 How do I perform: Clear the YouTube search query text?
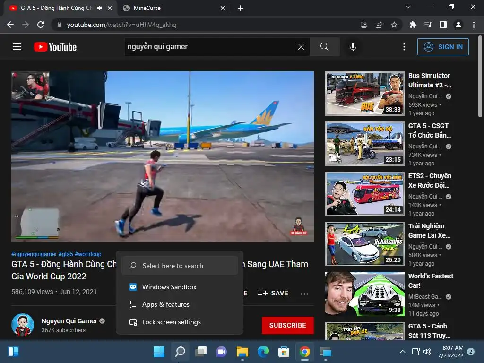point(301,47)
